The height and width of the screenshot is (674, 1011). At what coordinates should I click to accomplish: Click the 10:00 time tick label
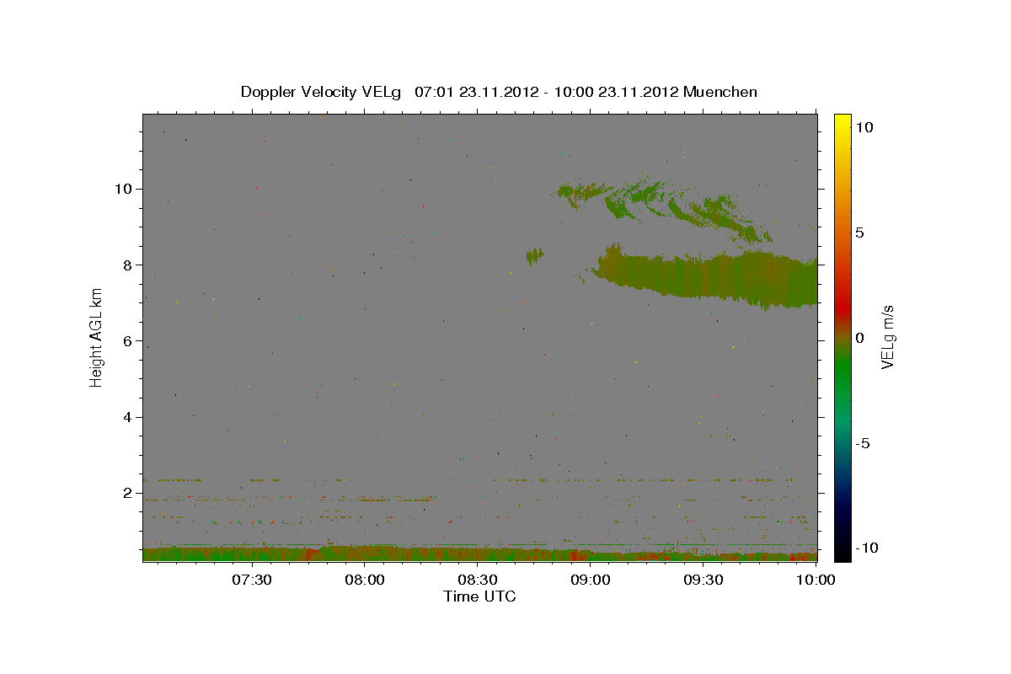tap(816, 580)
